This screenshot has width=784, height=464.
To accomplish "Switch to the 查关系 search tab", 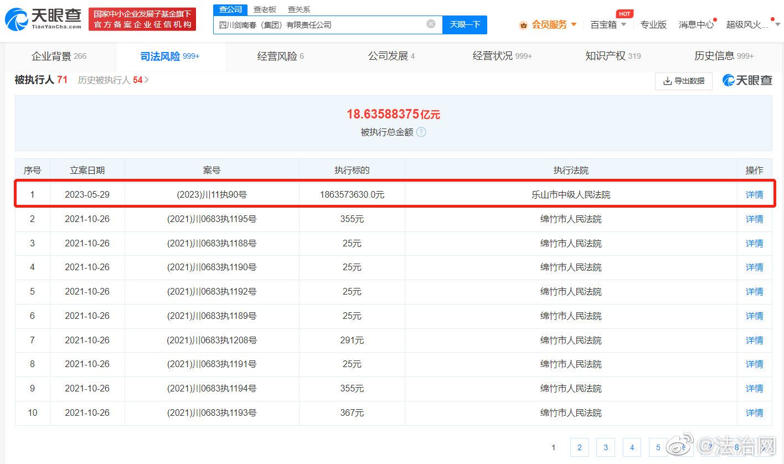I will click(299, 9).
